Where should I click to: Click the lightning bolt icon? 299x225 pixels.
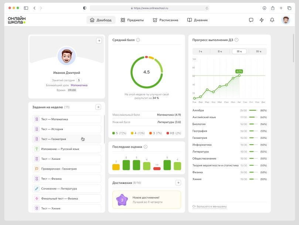[x=262, y=20]
